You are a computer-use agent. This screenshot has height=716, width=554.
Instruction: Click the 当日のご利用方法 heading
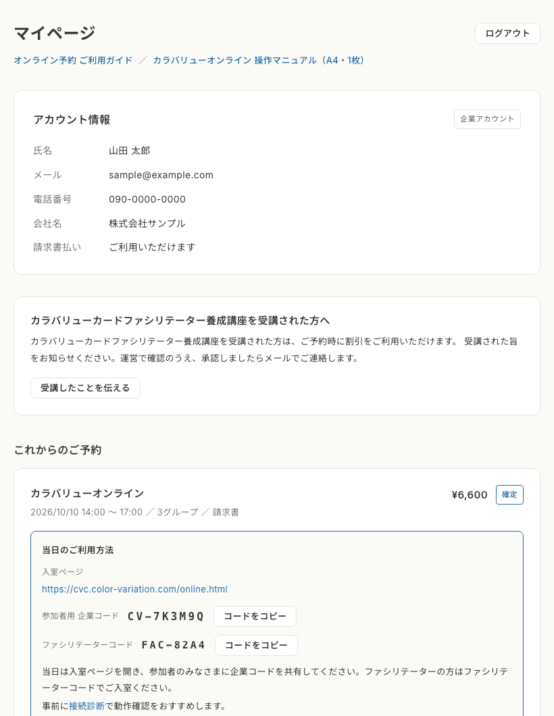[78, 551]
